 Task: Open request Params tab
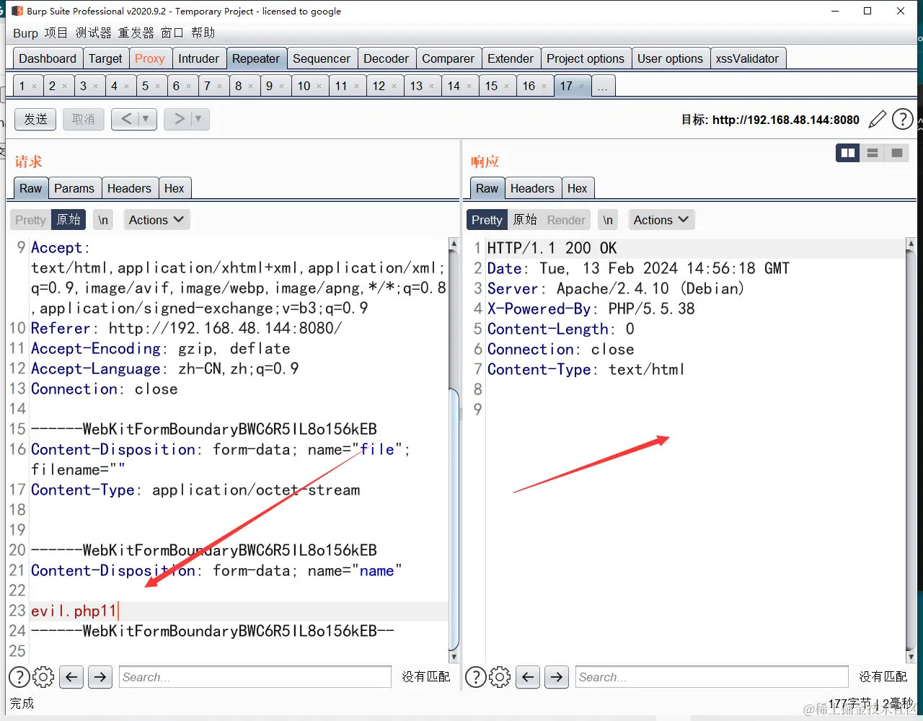pyautogui.click(x=74, y=188)
